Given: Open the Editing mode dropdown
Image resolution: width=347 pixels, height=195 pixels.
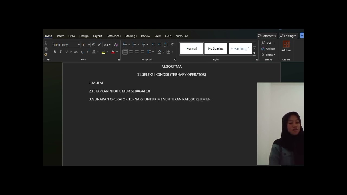Looking at the screenshot, I should tap(288, 36).
